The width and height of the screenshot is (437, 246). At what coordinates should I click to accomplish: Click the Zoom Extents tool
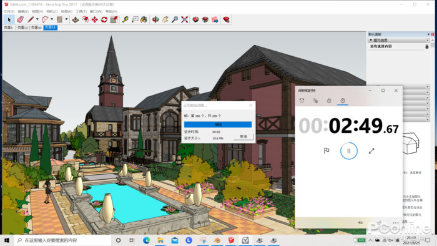click(x=185, y=19)
